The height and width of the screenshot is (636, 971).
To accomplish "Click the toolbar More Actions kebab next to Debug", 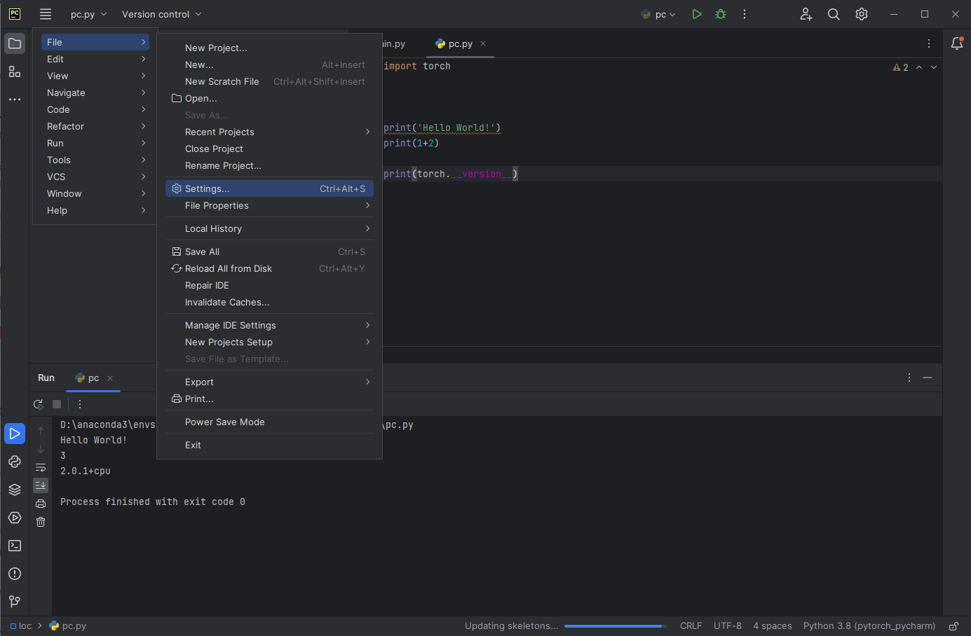I will click(x=745, y=14).
